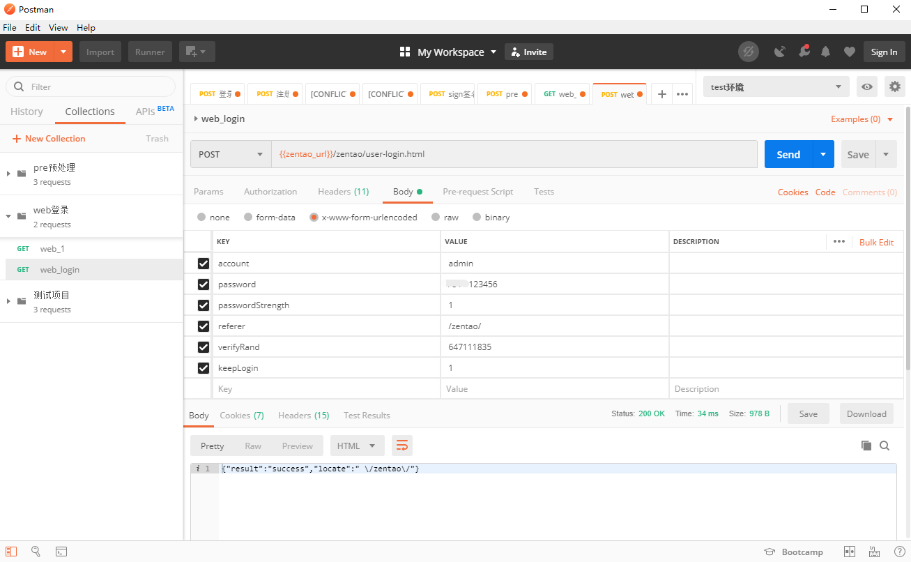The image size is (911, 562).
Task: Open help question mark icon
Action: pyautogui.click(x=900, y=552)
